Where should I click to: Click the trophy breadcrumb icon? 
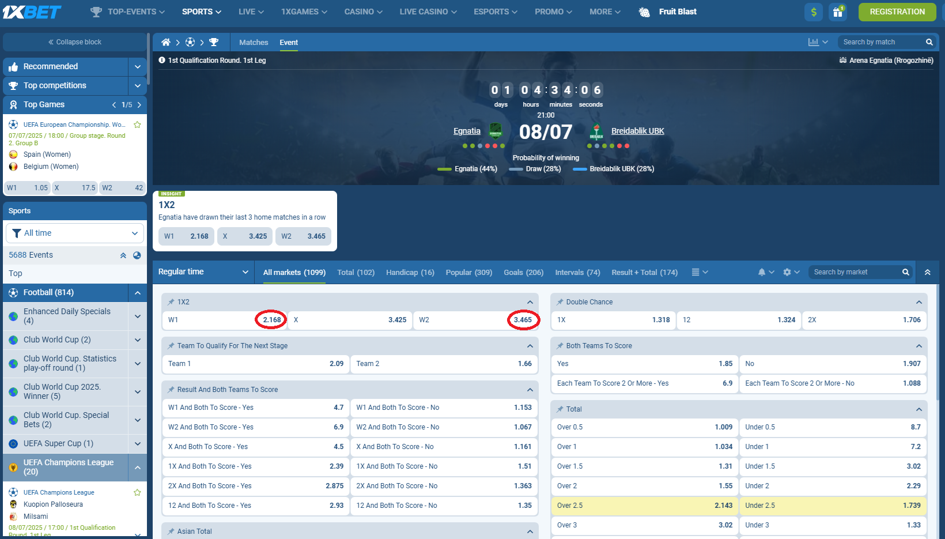214,42
